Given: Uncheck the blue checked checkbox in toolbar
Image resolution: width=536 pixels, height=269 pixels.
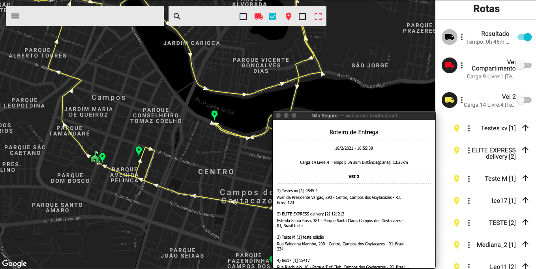Looking at the screenshot, I should pyautogui.click(x=273, y=17).
